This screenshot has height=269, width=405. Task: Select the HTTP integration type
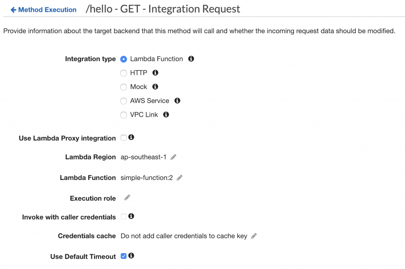(x=123, y=73)
